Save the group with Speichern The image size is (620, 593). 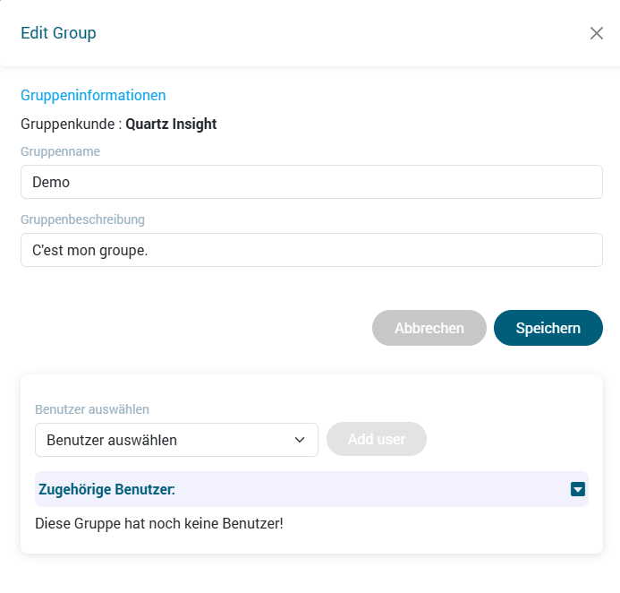coord(548,328)
